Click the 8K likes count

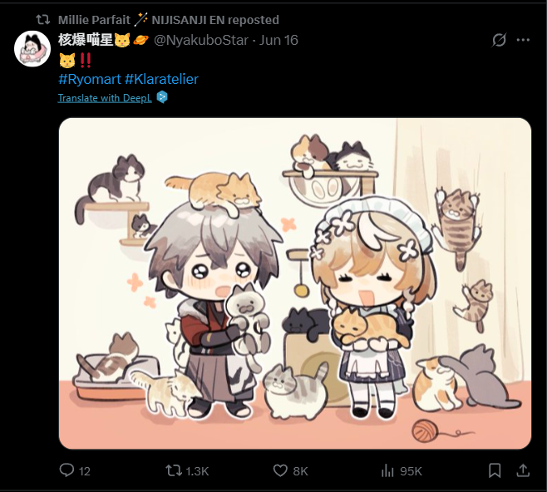[x=300, y=471]
